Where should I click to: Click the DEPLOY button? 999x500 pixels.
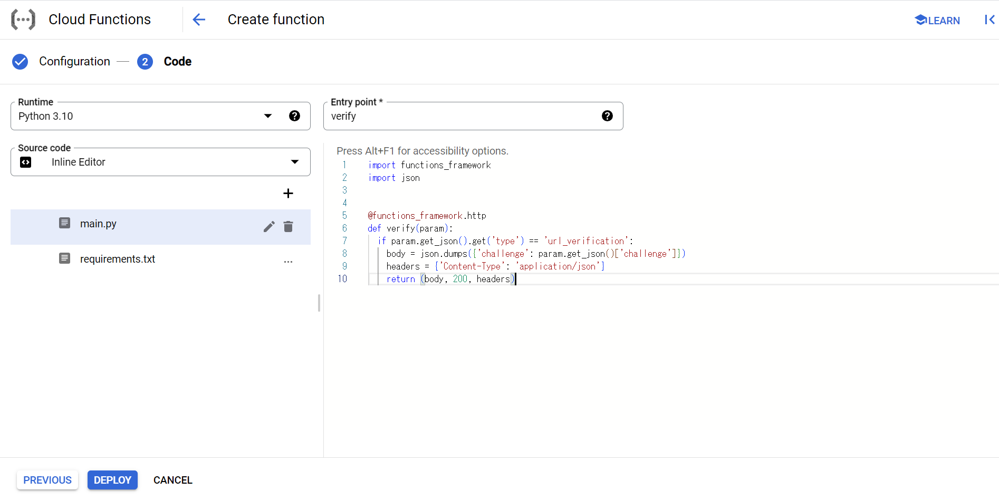click(x=112, y=480)
